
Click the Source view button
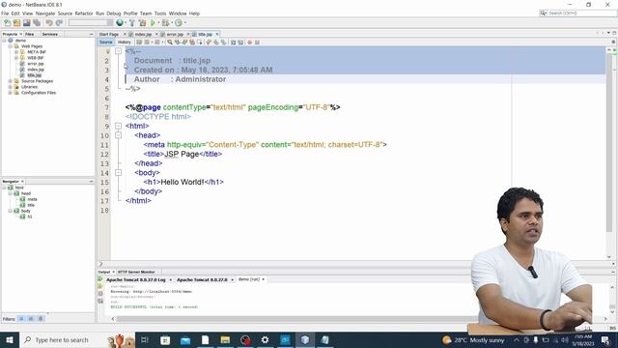coord(105,43)
